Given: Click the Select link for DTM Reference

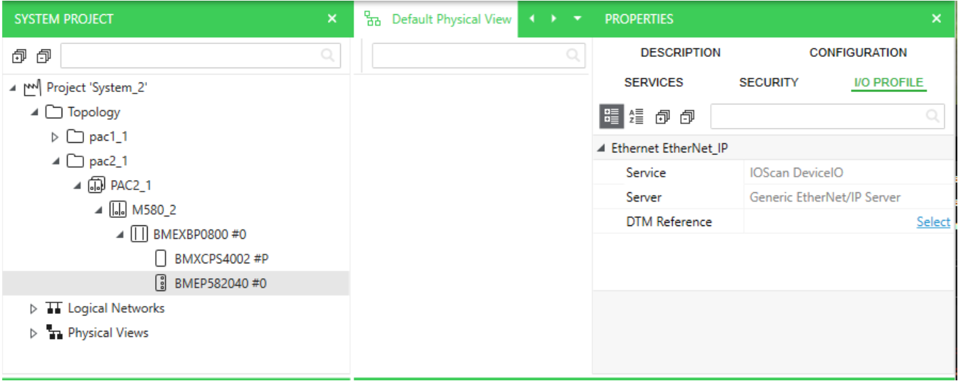Looking at the screenshot, I should click(933, 221).
